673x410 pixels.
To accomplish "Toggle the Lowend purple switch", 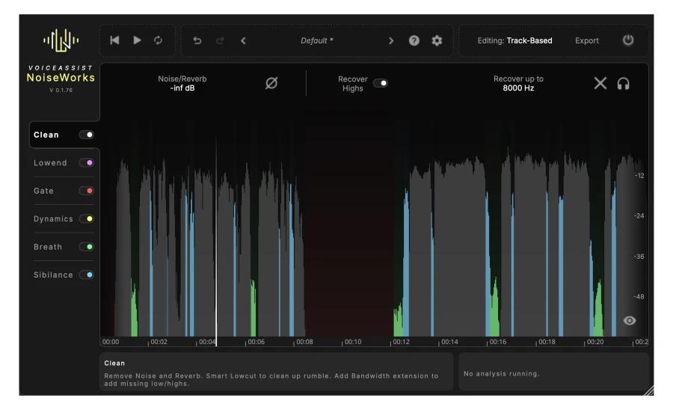I will pyautogui.click(x=86, y=162).
